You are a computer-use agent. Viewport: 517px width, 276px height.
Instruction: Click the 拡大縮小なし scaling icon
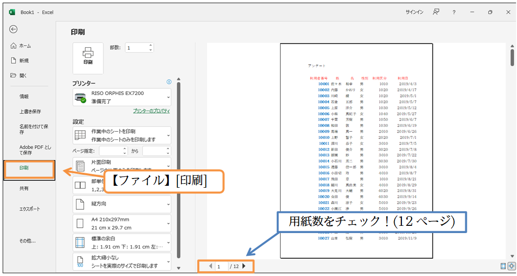[x=80, y=262]
